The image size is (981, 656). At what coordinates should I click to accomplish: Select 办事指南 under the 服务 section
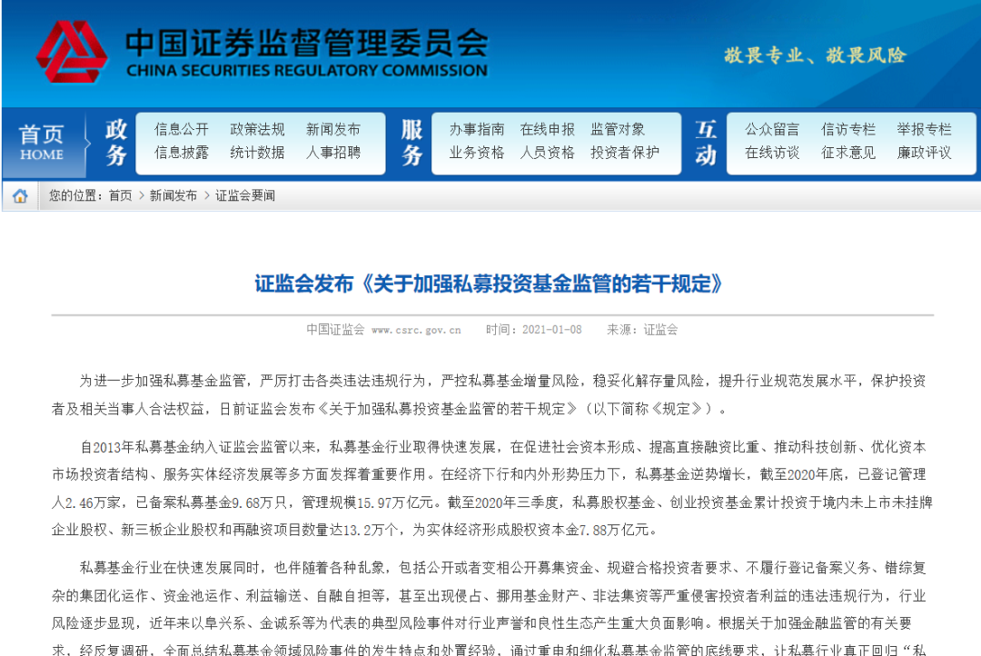point(477,130)
